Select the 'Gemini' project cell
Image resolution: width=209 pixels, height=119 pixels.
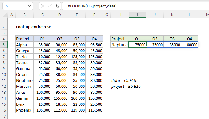24,98
